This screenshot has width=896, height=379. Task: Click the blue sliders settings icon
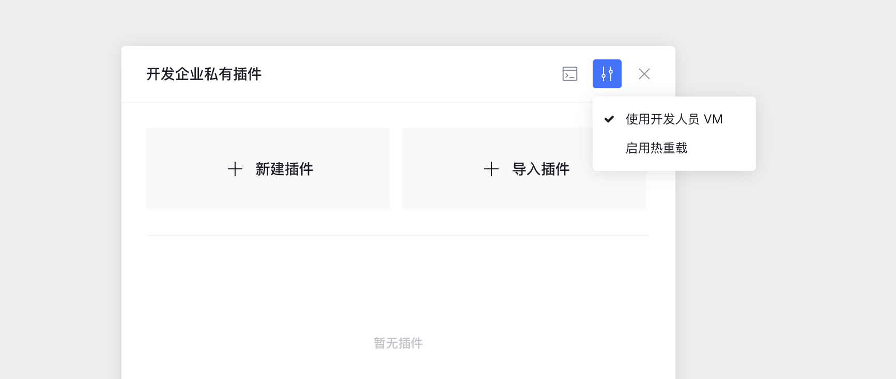coord(607,74)
